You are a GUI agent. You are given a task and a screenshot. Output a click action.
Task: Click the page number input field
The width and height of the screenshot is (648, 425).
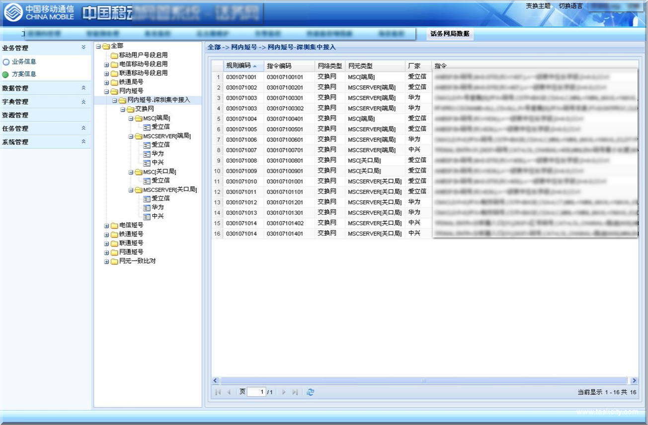tap(256, 392)
